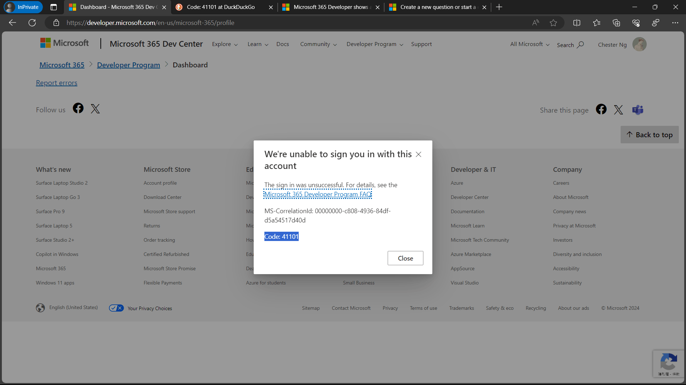Expand the Community dropdown

(x=318, y=44)
